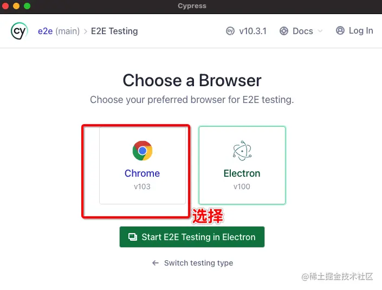The width and height of the screenshot is (382, 290).
Task: Click the Log In user avatar icon
Action: click(340, 30)
